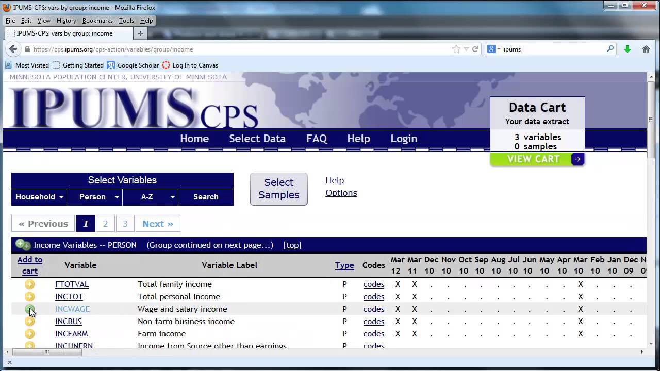Select the IPUMS-CPS browser tab
660x371 pixels.
coord(68,33)
